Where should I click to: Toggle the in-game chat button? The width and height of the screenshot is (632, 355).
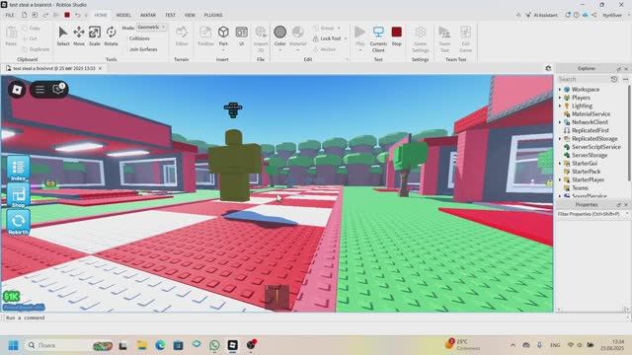[58, 89]
